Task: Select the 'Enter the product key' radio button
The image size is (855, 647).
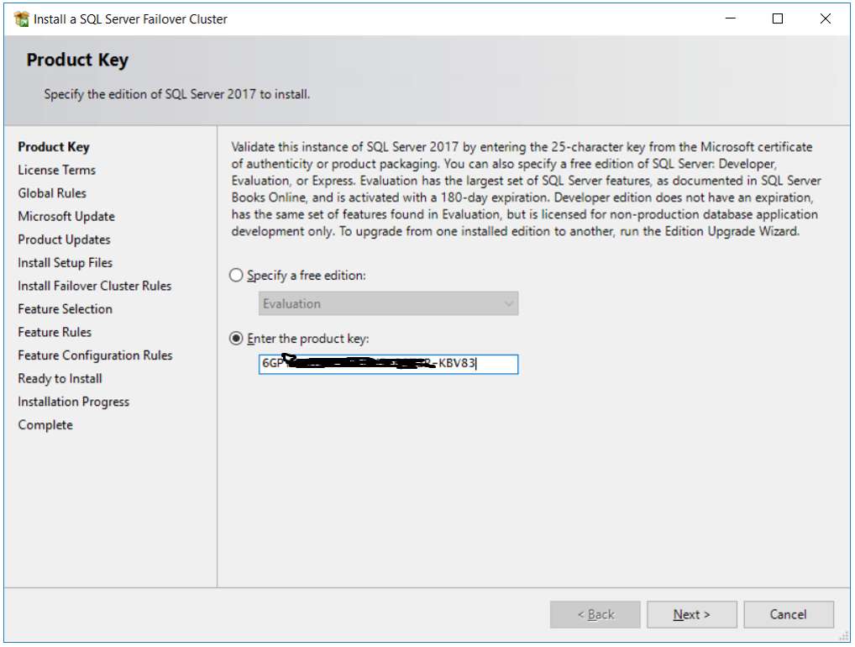Action: pyautogui.click(x=235, y=339)
